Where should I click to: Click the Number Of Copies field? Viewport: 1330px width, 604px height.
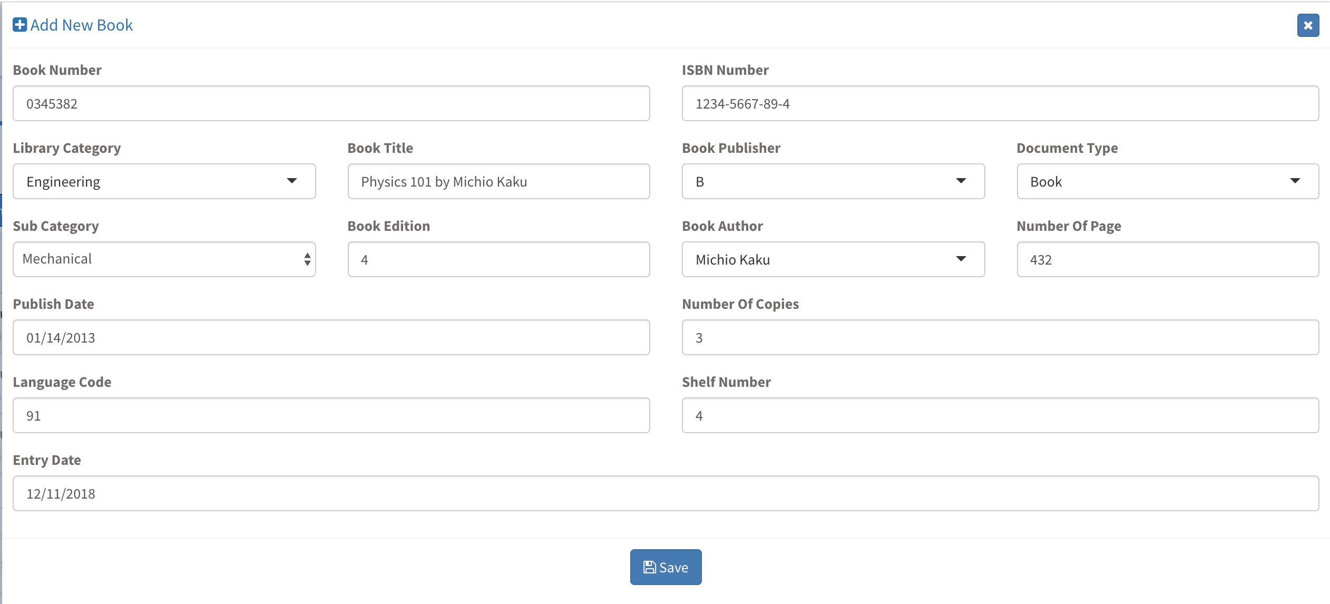(x=1000, y=337)
